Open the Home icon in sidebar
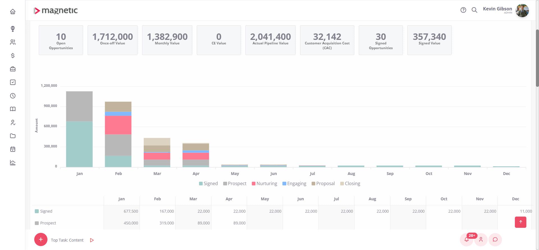 point(13,12)
